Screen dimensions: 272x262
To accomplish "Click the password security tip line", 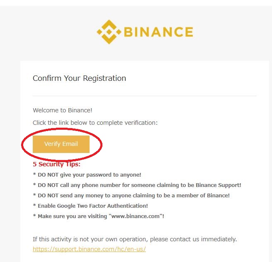I will coord(87,175).
